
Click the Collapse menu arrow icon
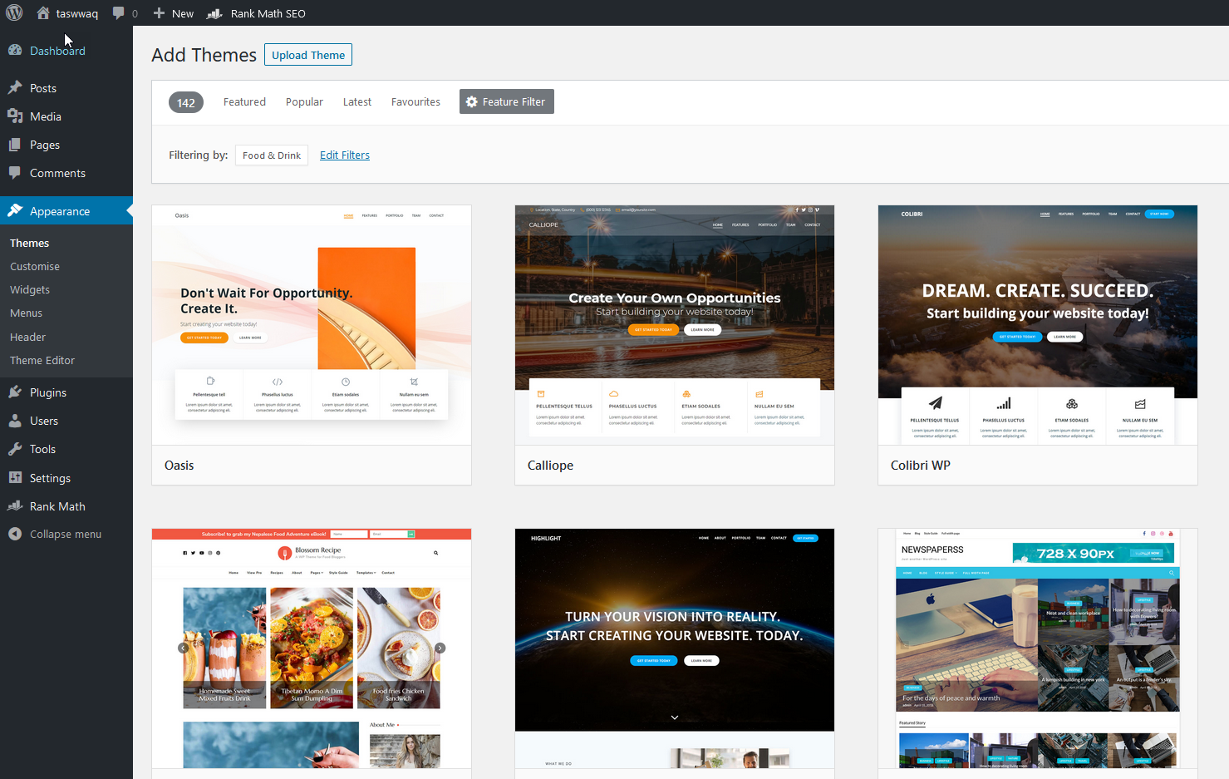pyautogui.click(x=15, y=534)
